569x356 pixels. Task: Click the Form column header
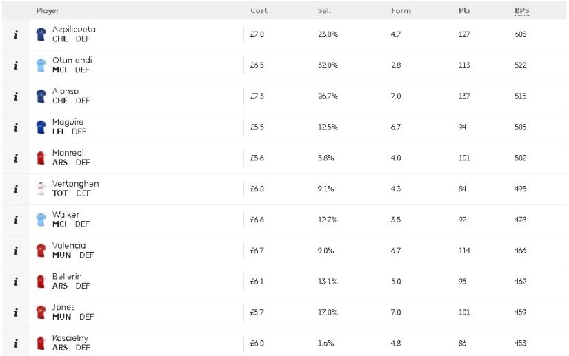(x=401, y=10)
